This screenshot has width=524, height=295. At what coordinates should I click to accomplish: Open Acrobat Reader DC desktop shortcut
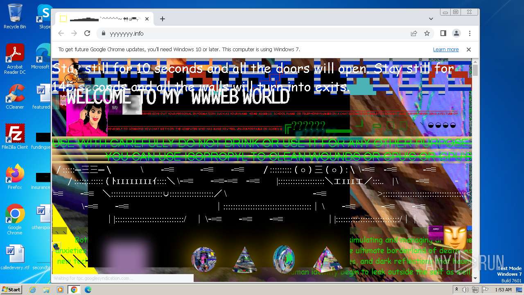point(15,59)
